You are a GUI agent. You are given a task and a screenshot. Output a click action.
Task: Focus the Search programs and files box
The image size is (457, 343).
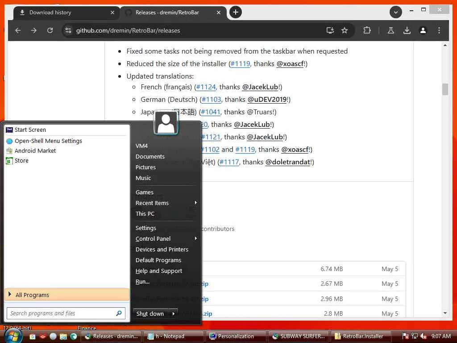66,313
